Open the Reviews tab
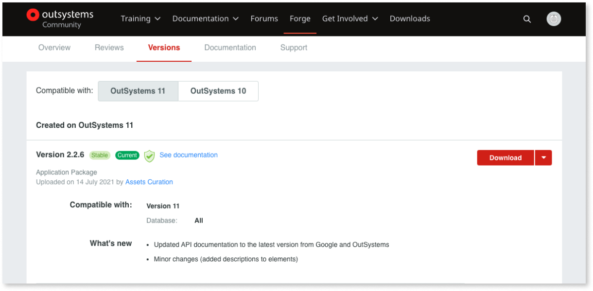Screen dimensions: 593x291 [x=109, y=48]
